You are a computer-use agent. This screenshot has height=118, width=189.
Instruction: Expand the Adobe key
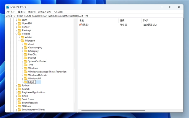pyautogui.click(x=19, y=37)
